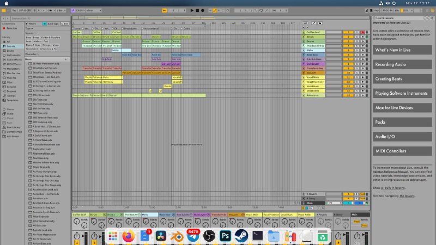Open the MIDI Controllers lesson
Screen dimensions: 436x245
click(402, 151)
